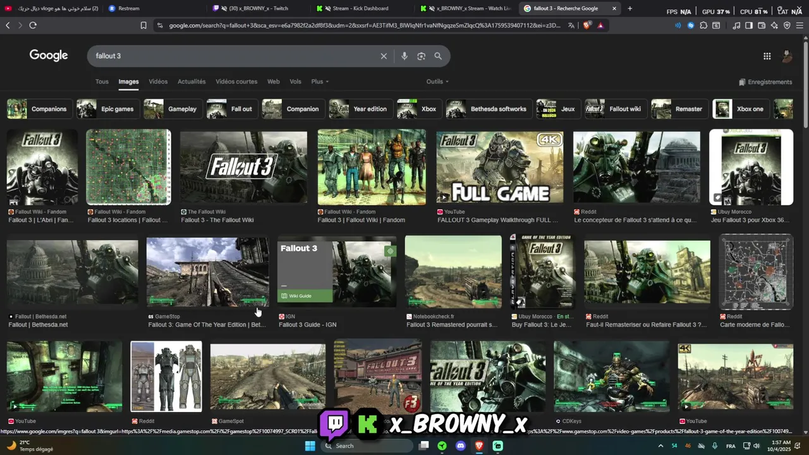Open the music note playlist icon
The image size is (809, 455).
point(736,25)
